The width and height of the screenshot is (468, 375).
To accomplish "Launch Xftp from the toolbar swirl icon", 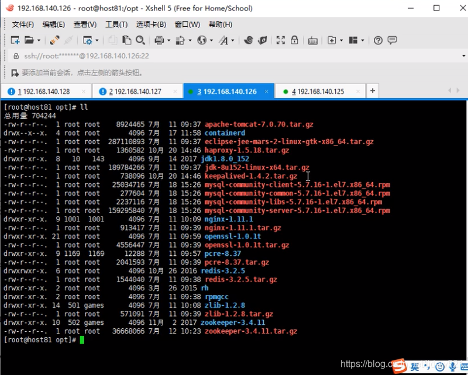I will coord(248,40).
